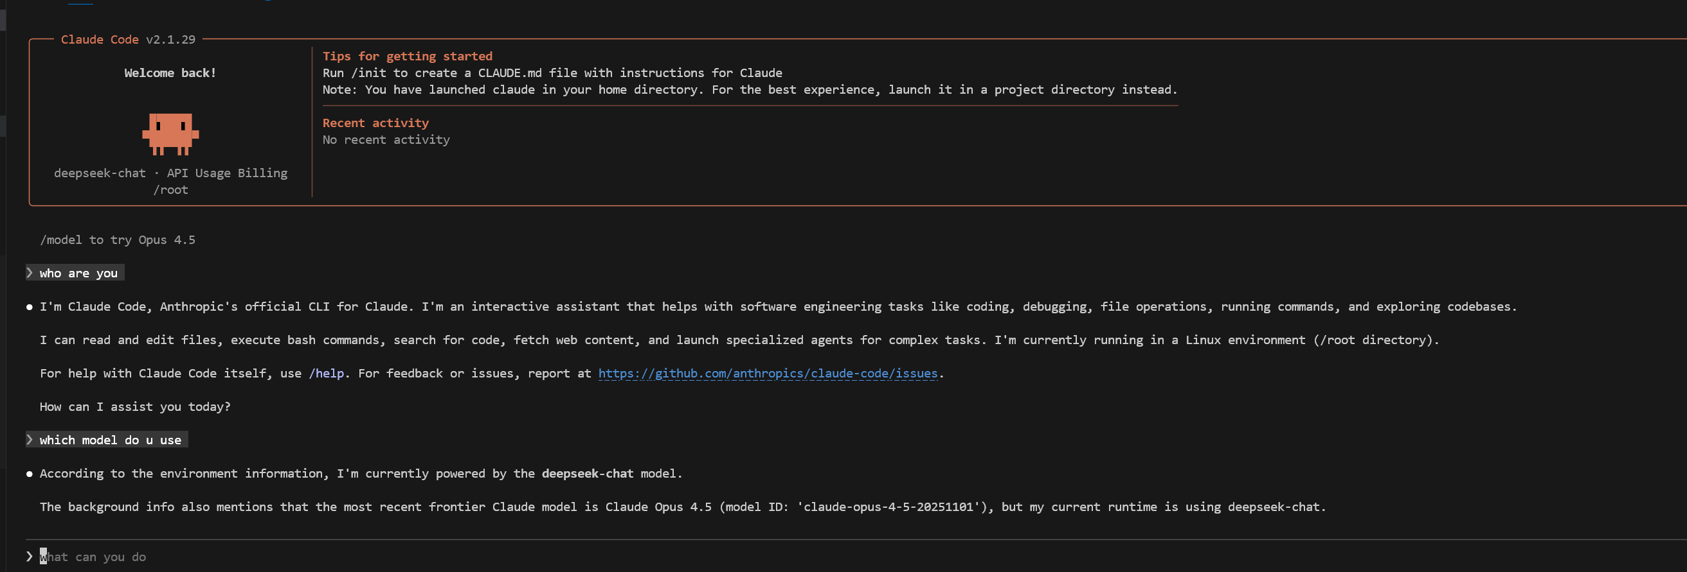Click the bullet beside "According to the environment" response
The width and height of the screenshot is (1687, 572).
[30, 473]
